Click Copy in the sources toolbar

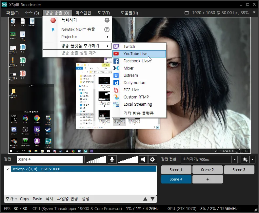25,199
